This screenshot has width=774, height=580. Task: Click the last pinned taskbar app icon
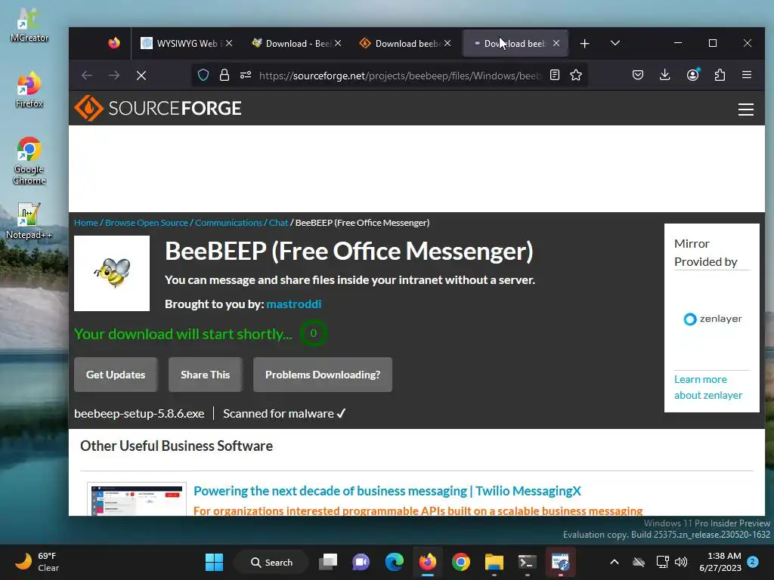coord(560,562)
